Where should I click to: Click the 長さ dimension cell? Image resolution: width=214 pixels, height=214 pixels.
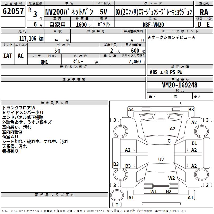[159, 96]
